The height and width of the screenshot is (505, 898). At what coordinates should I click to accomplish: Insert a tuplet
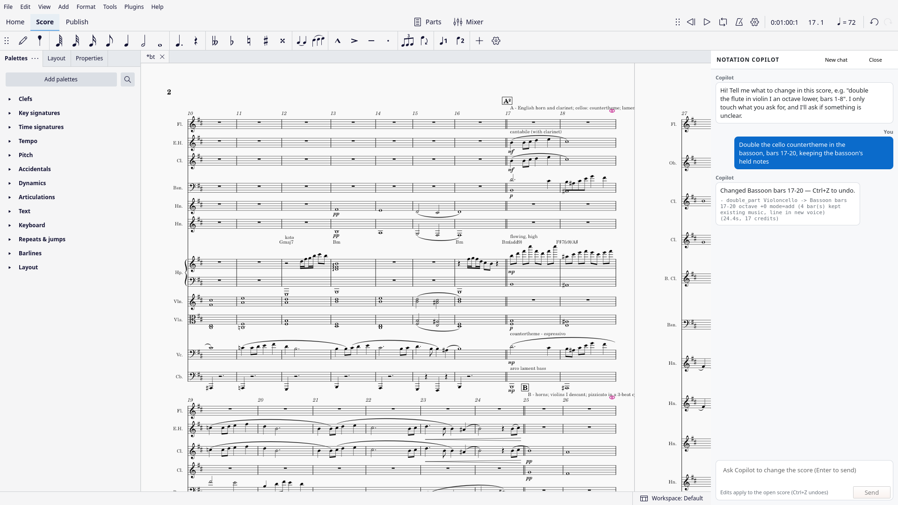(x=407, y=41)
